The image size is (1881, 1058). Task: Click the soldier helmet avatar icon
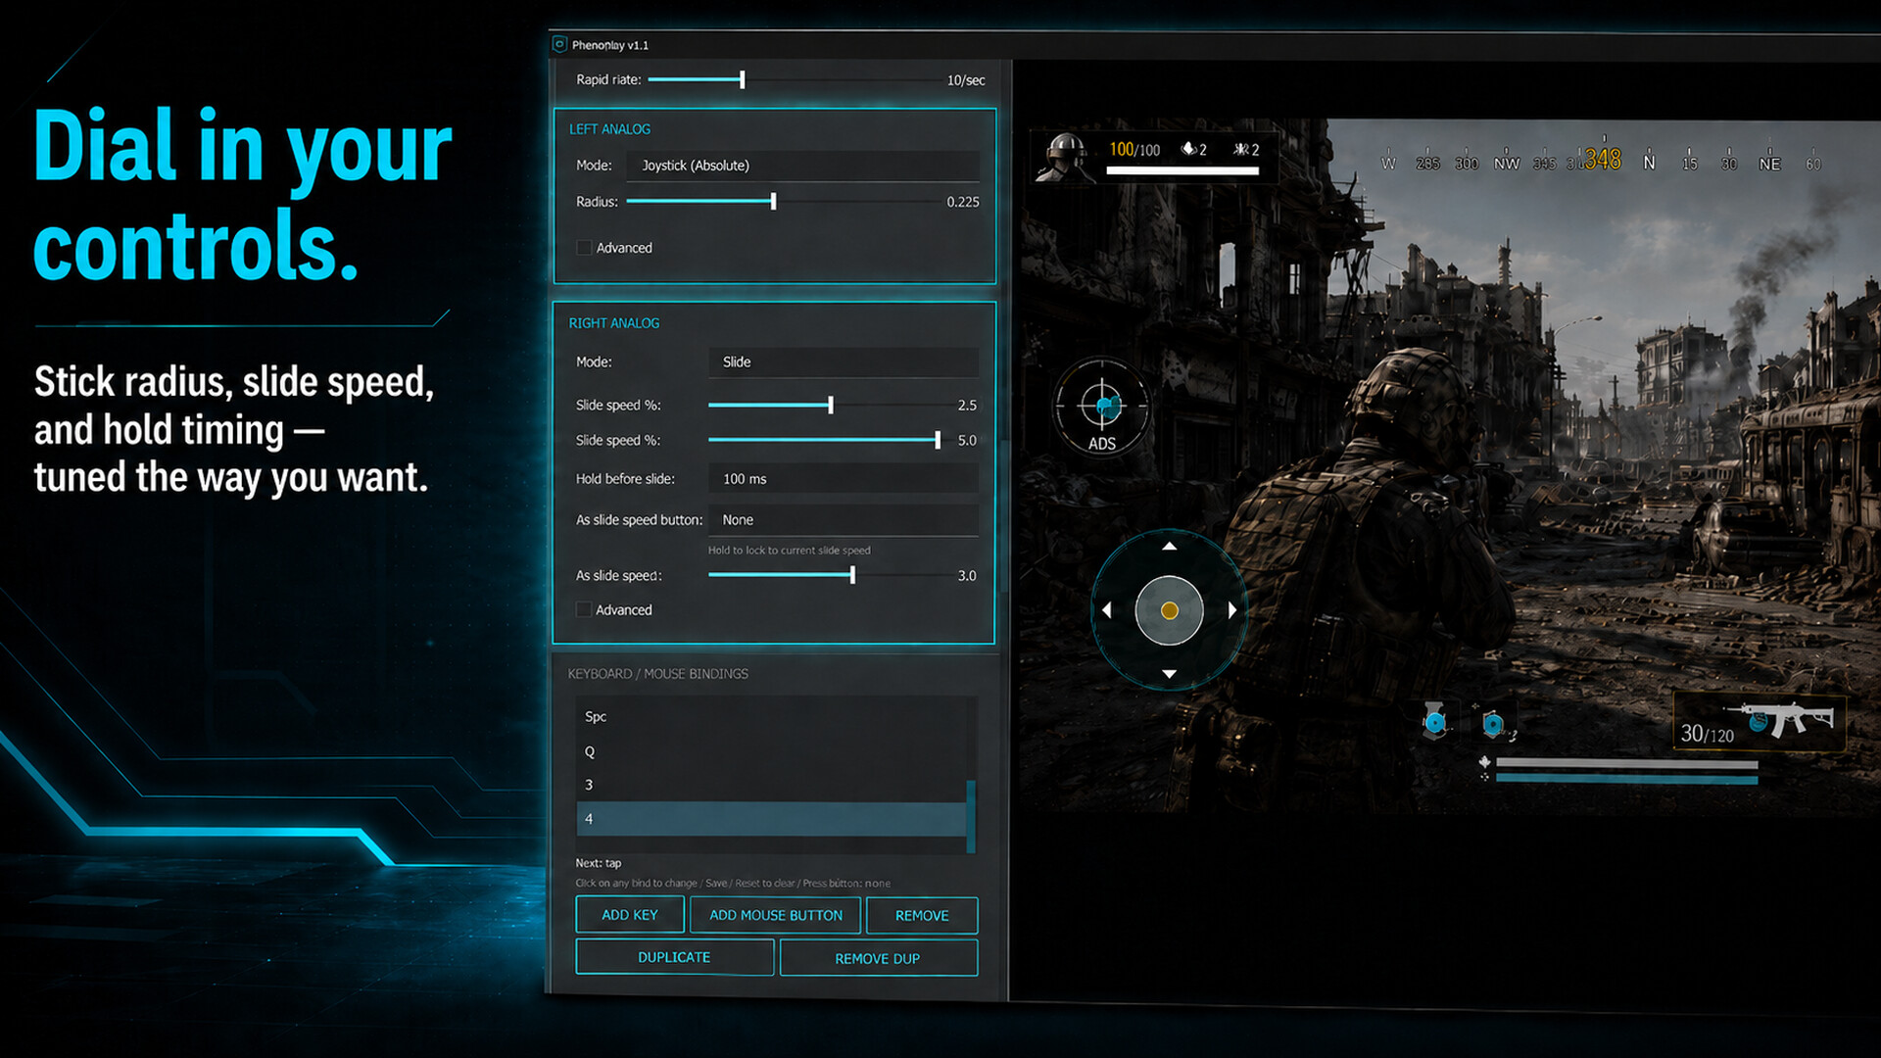click(1065, 157)
